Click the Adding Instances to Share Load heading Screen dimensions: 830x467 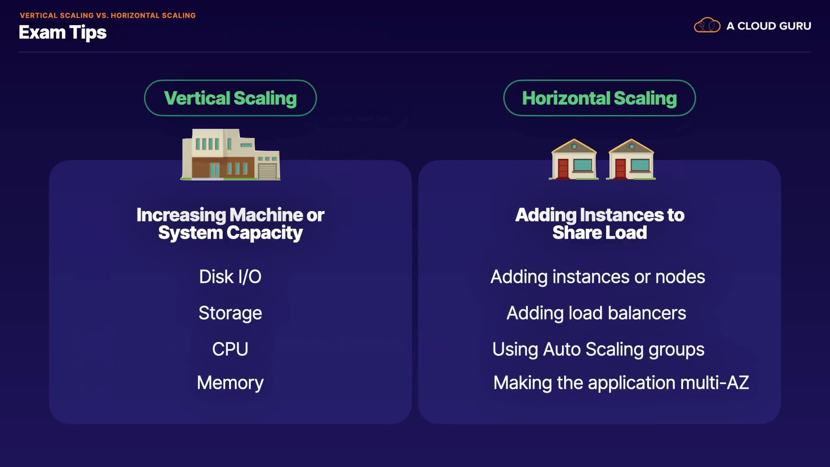click(x=600, y=224)
